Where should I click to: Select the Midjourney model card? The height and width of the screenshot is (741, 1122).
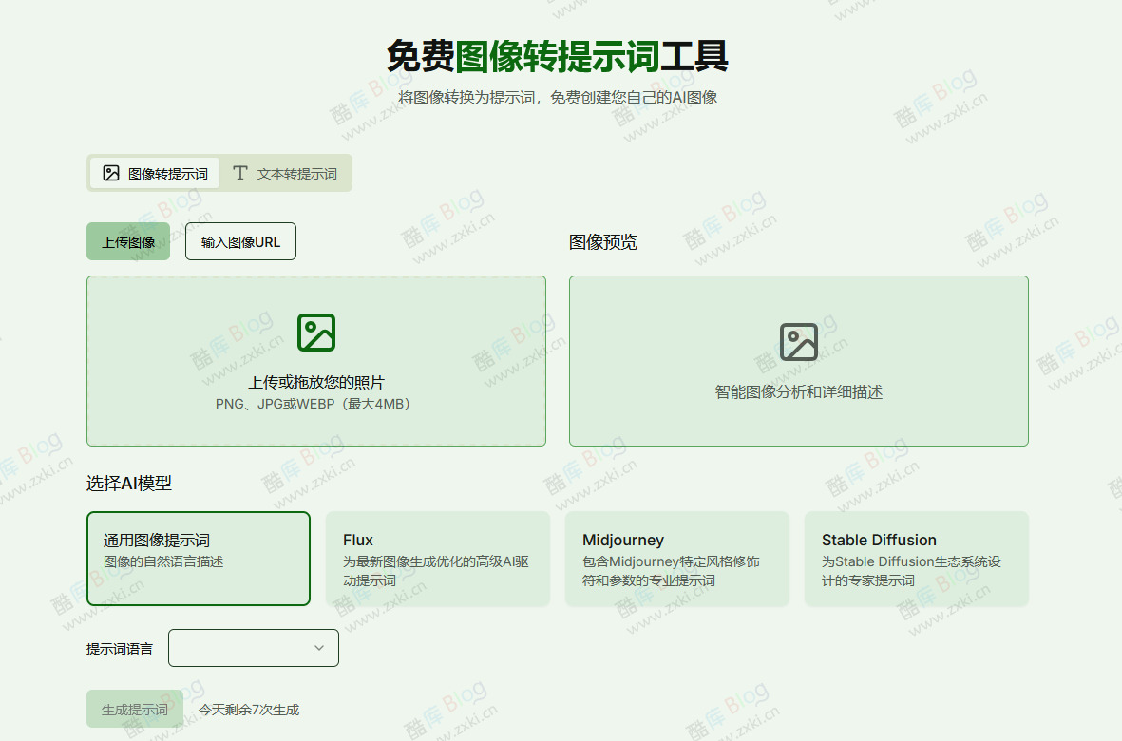pyautogui.click(x=676, y=558)
